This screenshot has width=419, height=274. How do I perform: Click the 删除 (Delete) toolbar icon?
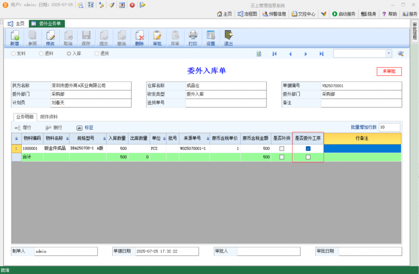point(139,38)
